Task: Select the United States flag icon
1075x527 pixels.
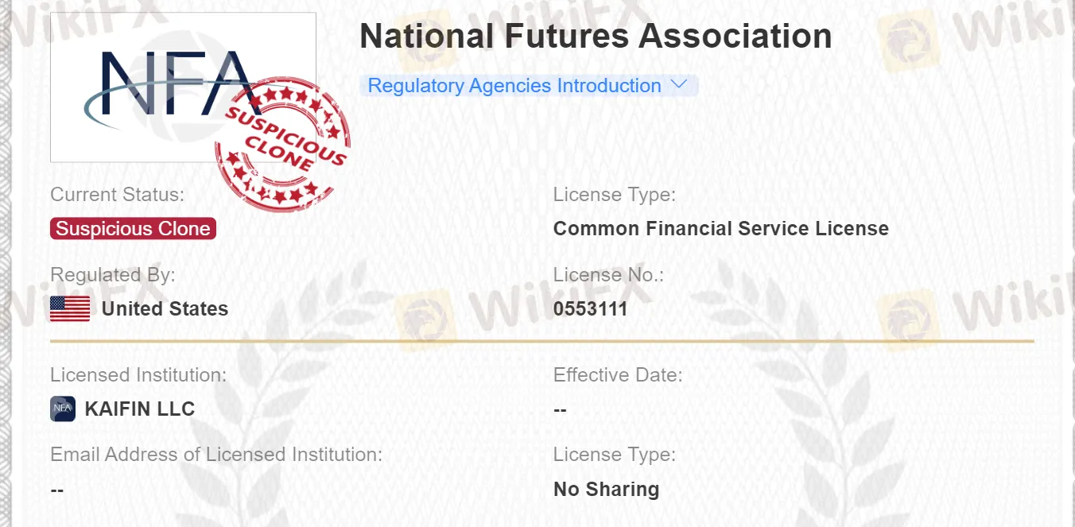Action: (x=68, y=308)
